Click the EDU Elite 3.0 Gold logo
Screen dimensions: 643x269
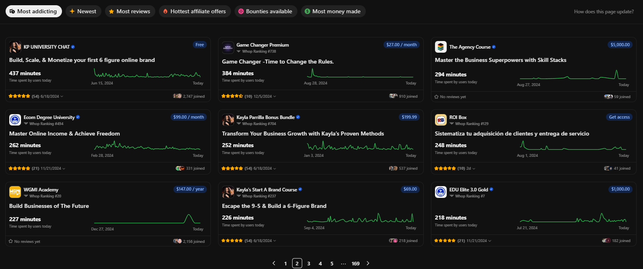tap(441, 192)
